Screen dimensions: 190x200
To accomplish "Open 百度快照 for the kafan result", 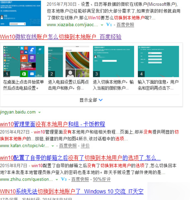I will click(68, 146).
